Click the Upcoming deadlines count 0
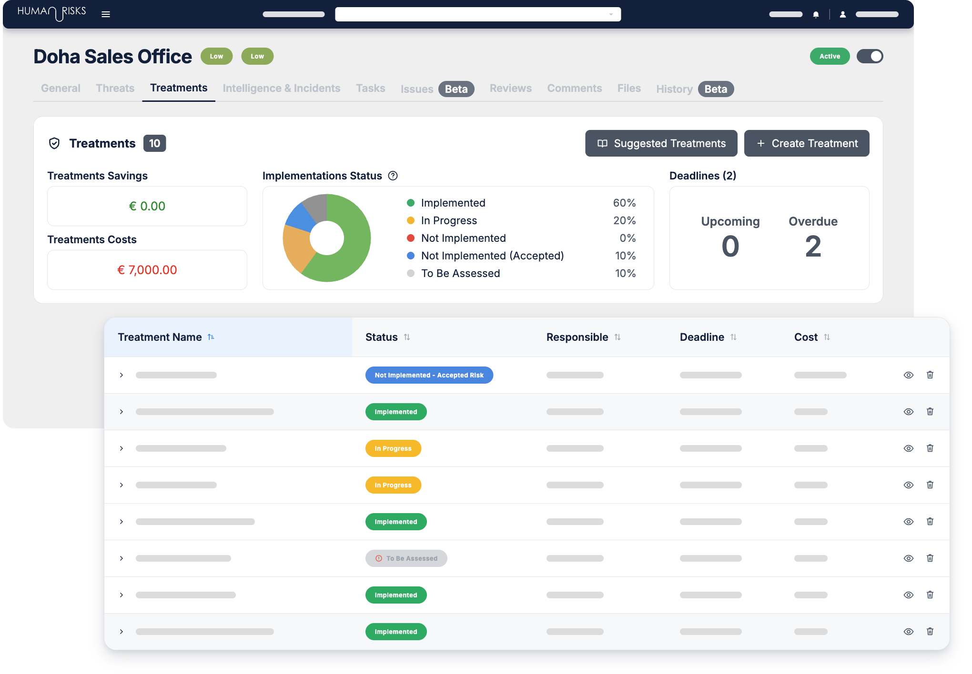972x674 pixels. [730, 246]
